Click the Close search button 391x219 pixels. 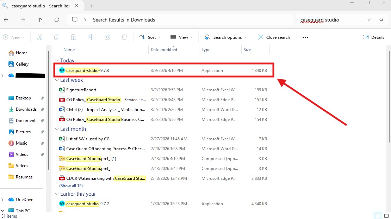point(274,37)
